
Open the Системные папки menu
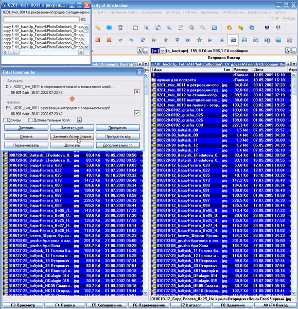[x=124, y=12]
